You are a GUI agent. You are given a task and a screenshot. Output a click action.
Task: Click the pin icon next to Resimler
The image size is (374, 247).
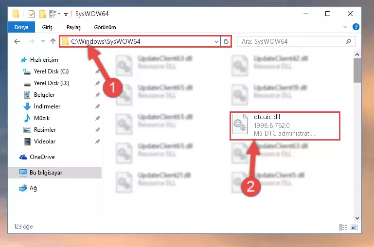coord(97,130)
